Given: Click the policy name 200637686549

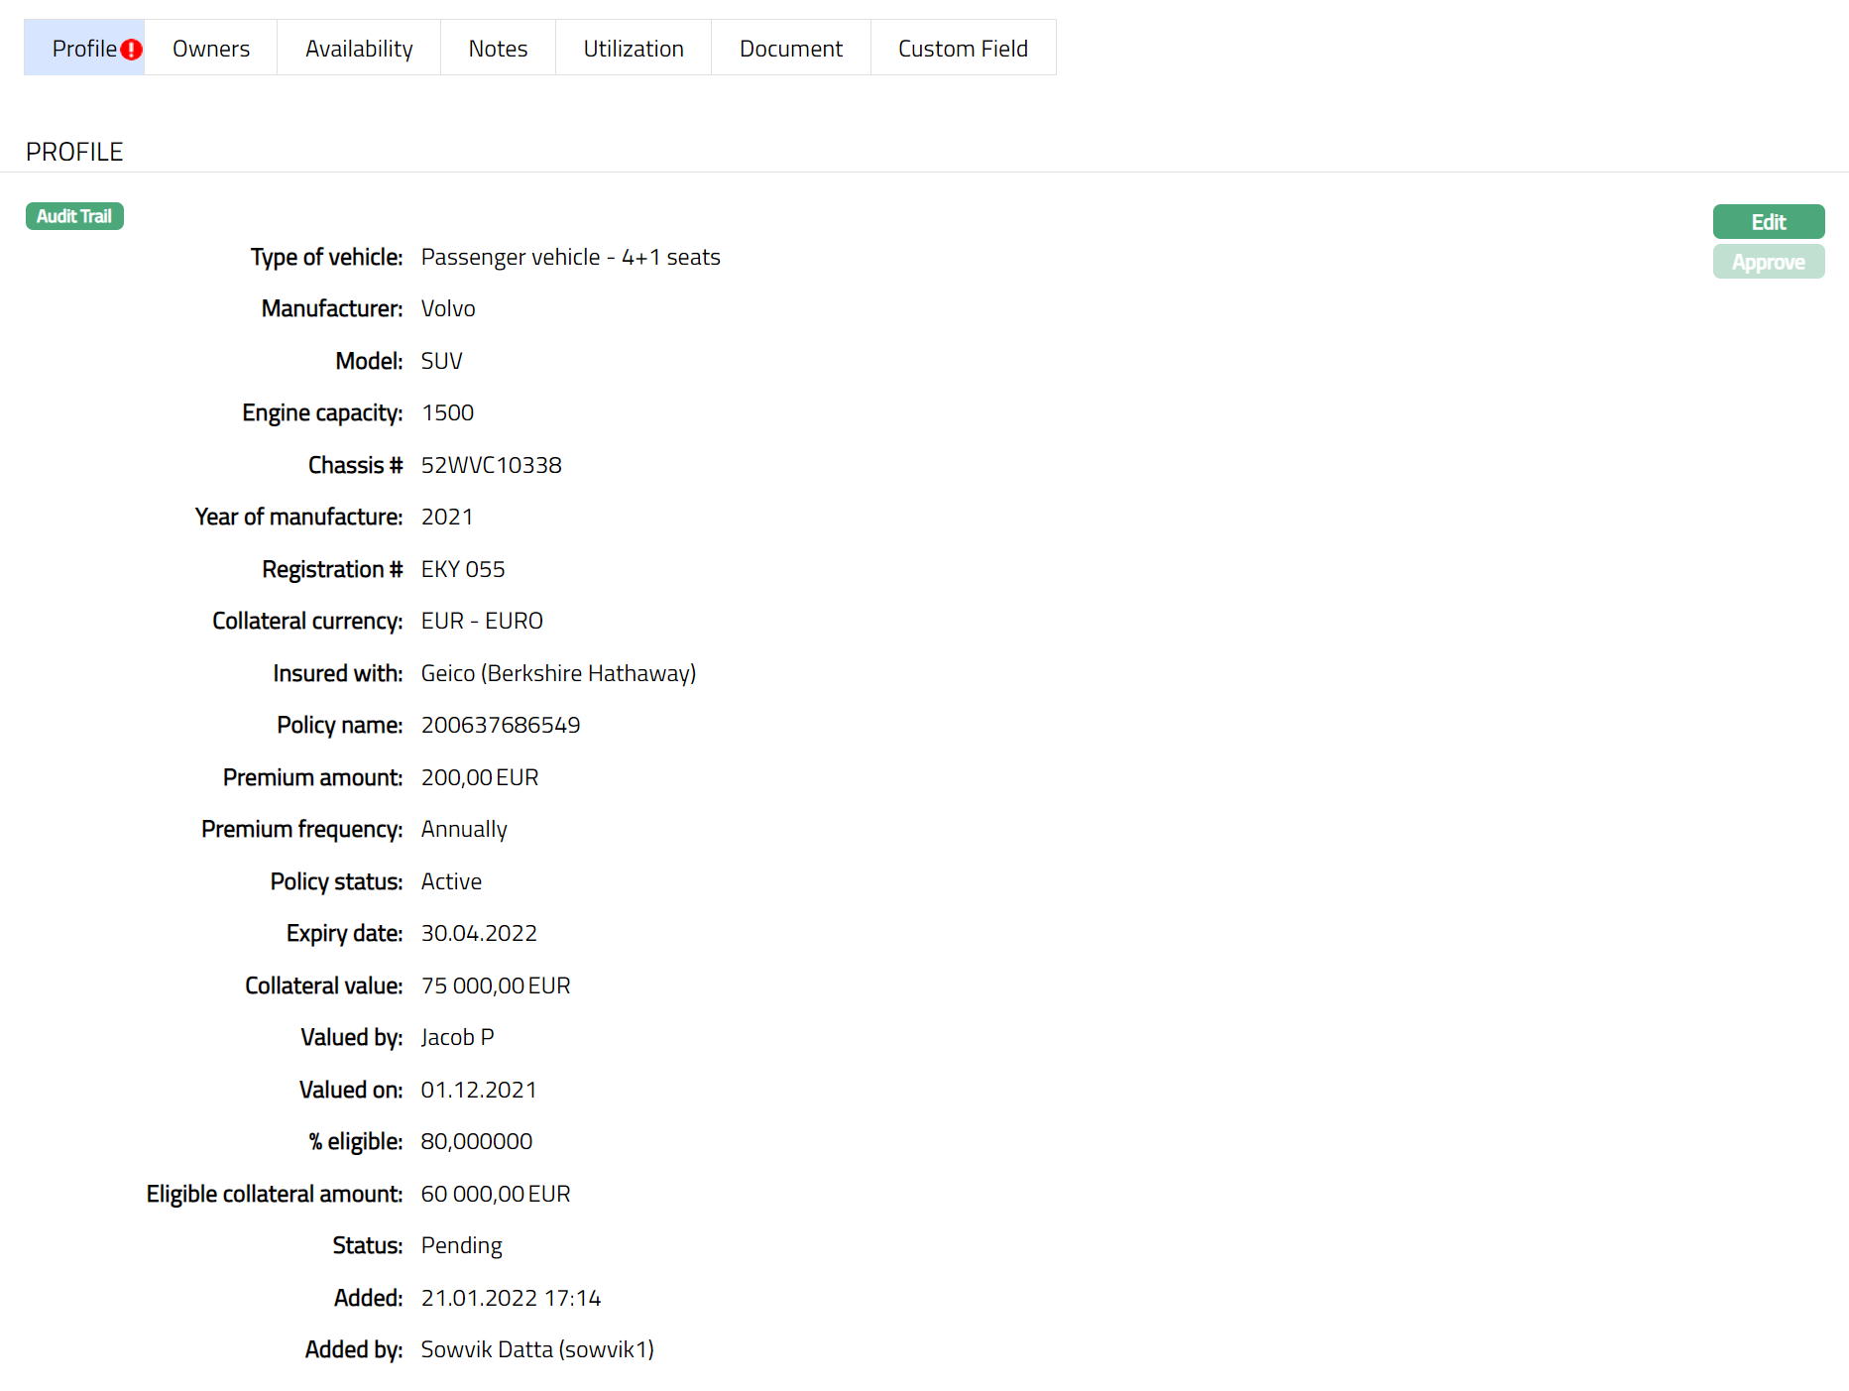Looking at the screenshot, I should click(x=501, y=725).
